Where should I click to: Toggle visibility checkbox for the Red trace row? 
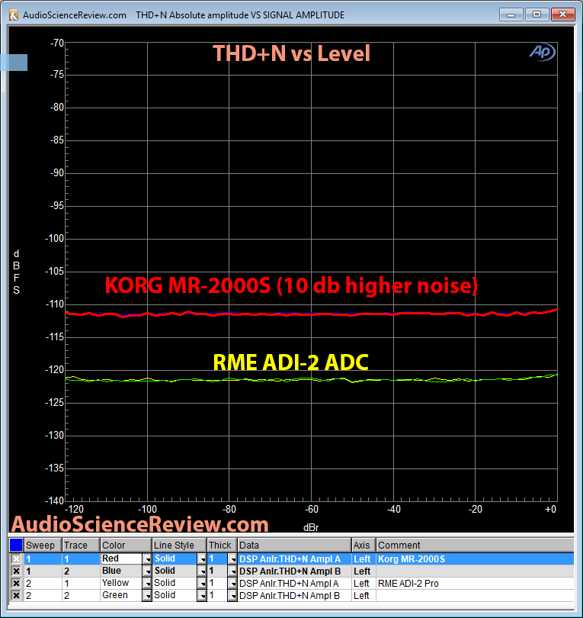point(16,559)
